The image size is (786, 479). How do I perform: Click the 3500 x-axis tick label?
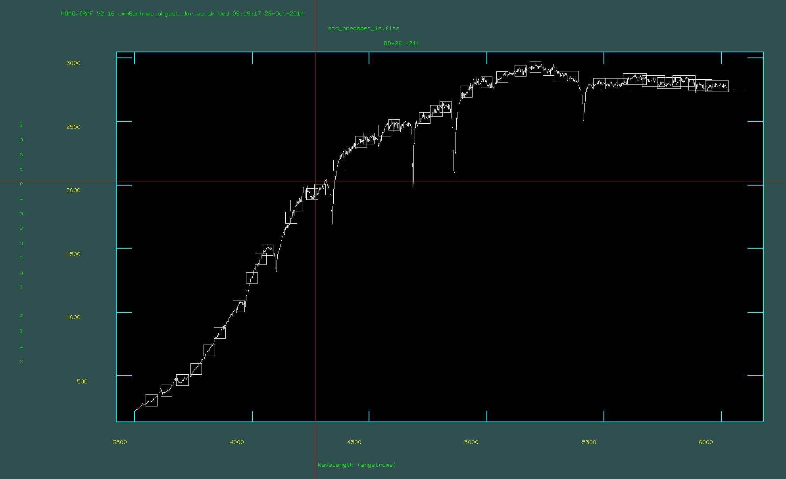pyautogui.click(x=120, y=442)
